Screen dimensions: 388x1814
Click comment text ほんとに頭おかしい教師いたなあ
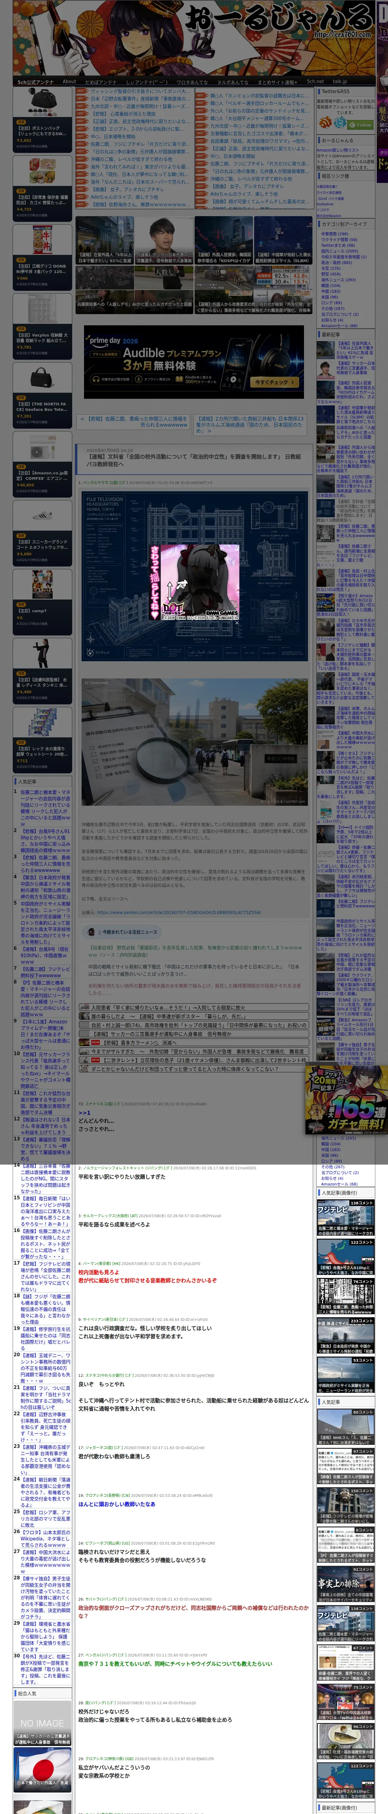click(117, 1504)
